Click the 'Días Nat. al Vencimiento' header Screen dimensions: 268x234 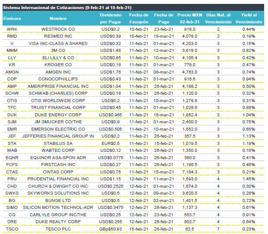[x=218, y=19]
